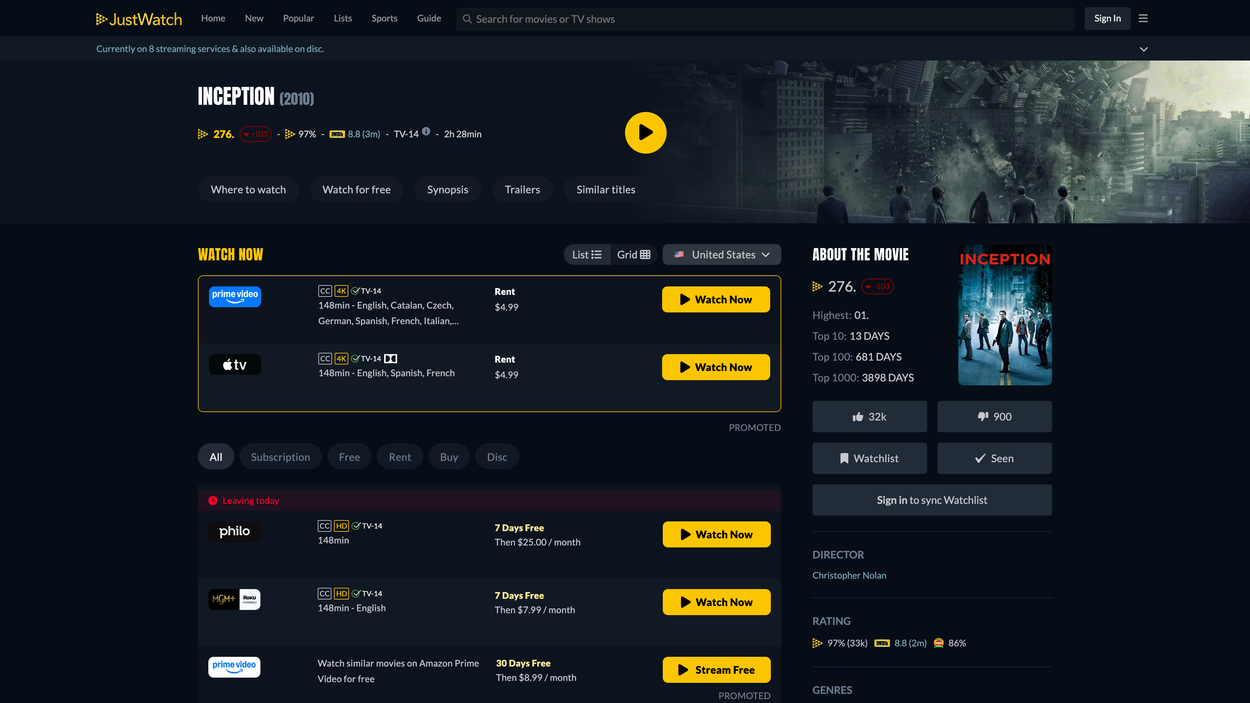This screenshot has height=703, width=1250.
Task: Open the Sports menu item
Action: (384, 19)
